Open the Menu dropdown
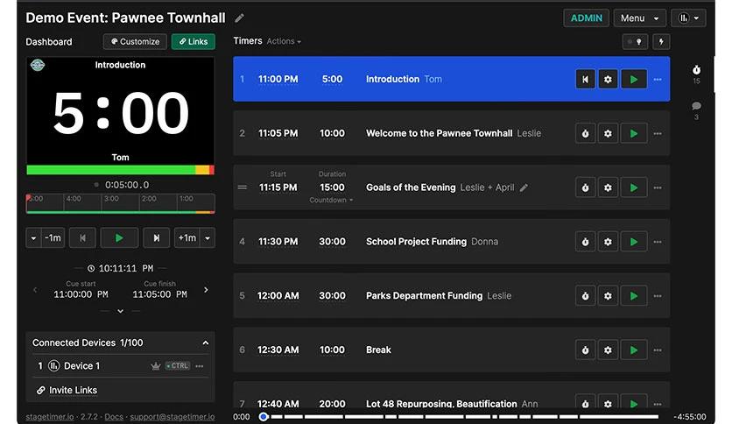 (x=639, y=18)
